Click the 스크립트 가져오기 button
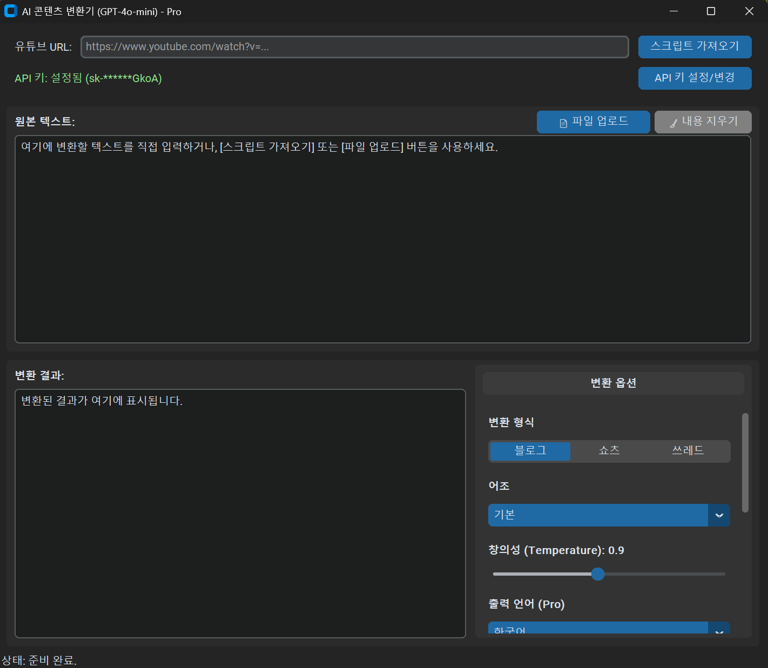Viewport: 768px width, 668px height. (x=695, y=46)
